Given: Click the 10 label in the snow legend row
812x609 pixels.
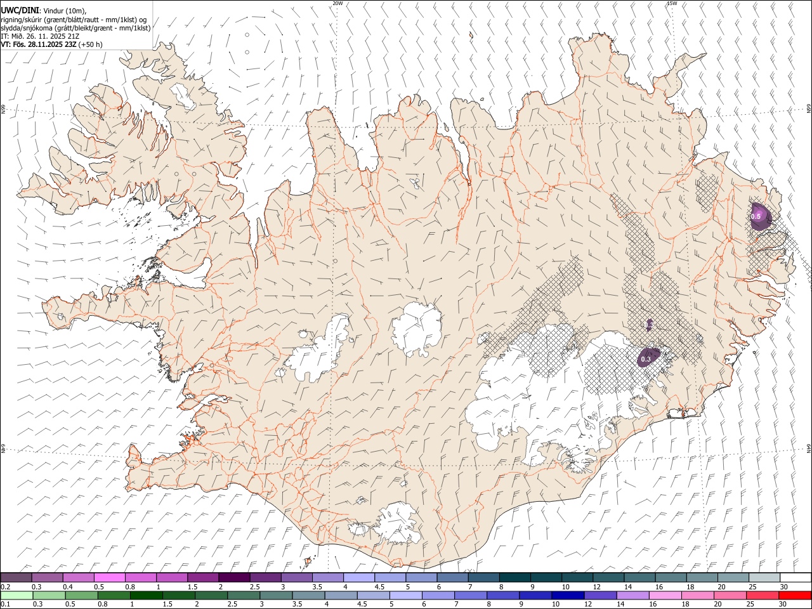Looking at the screenshot, I should [x=565, y=587].
